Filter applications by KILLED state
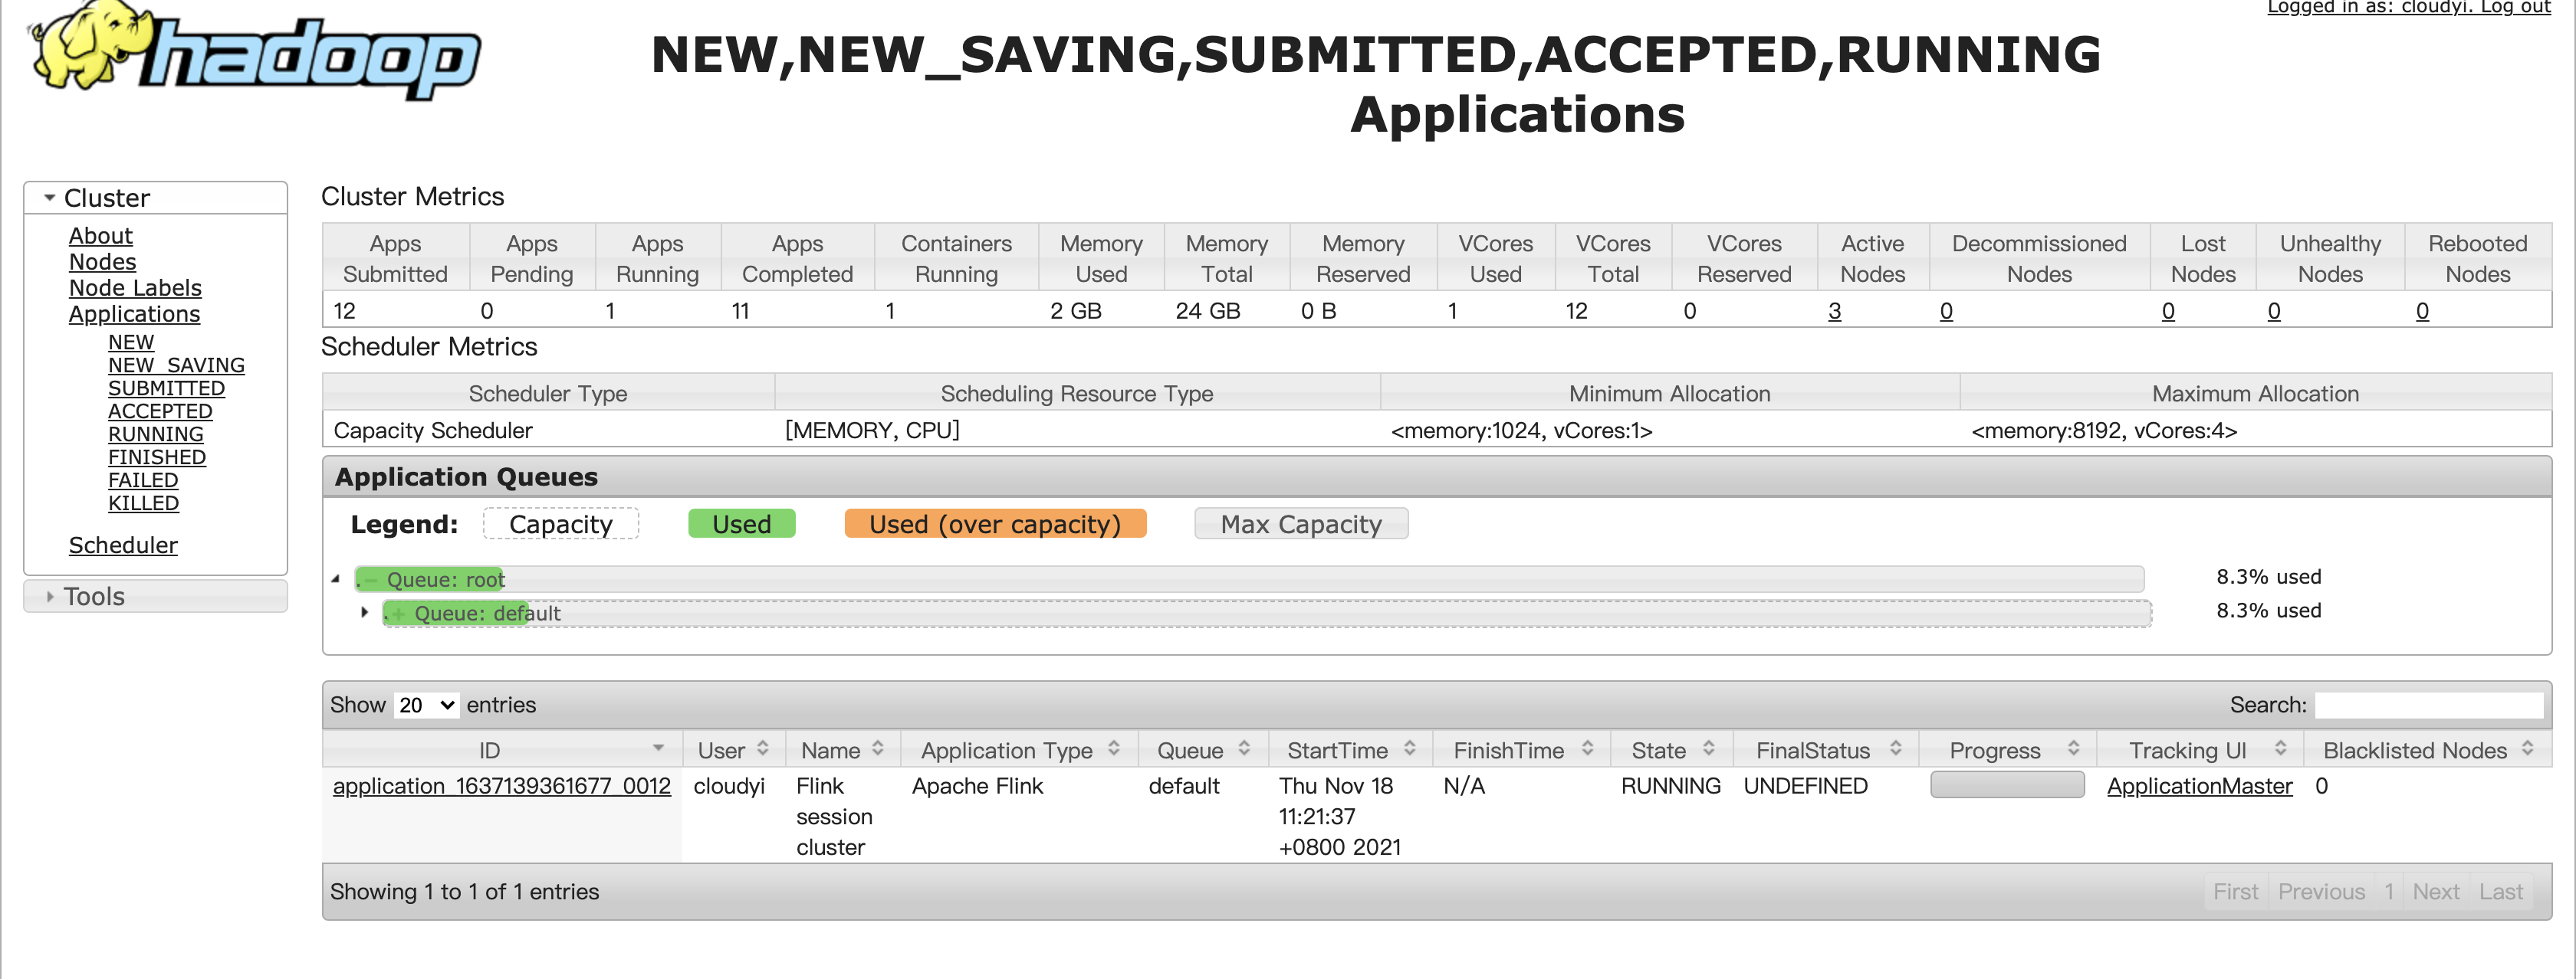Viewport: 2576px width, 979px height. [x=143, y=503]
